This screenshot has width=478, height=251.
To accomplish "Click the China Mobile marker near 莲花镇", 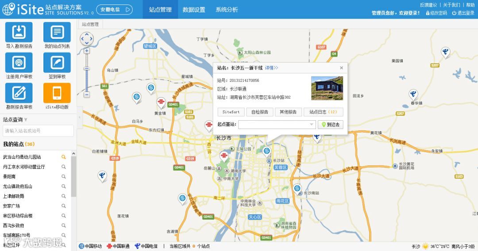I will pyautogui.click(x=182, y=199).
